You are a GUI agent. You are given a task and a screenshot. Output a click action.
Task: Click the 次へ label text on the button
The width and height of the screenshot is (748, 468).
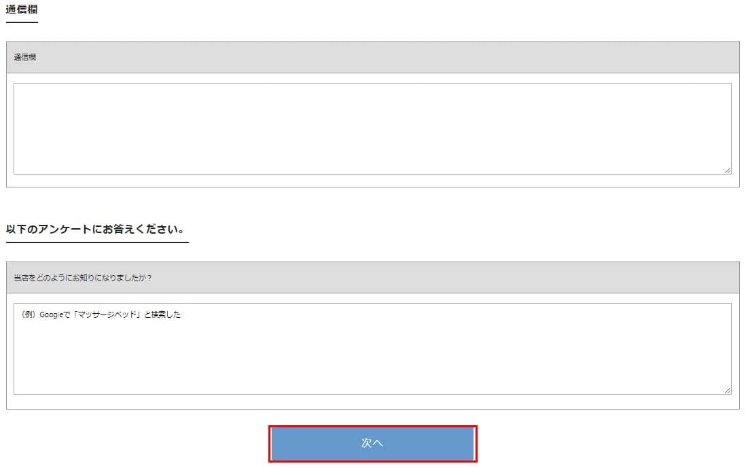(x=372, y=443)
